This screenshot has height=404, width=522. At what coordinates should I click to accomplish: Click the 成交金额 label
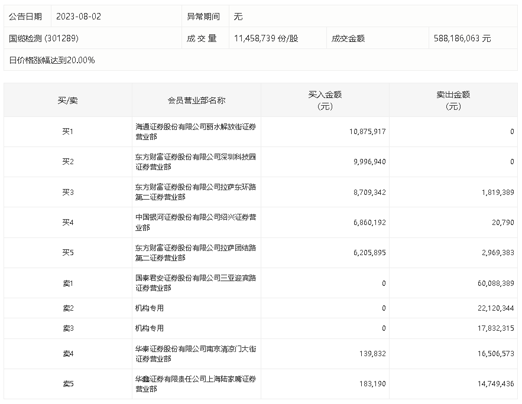[x=348, y=38]
